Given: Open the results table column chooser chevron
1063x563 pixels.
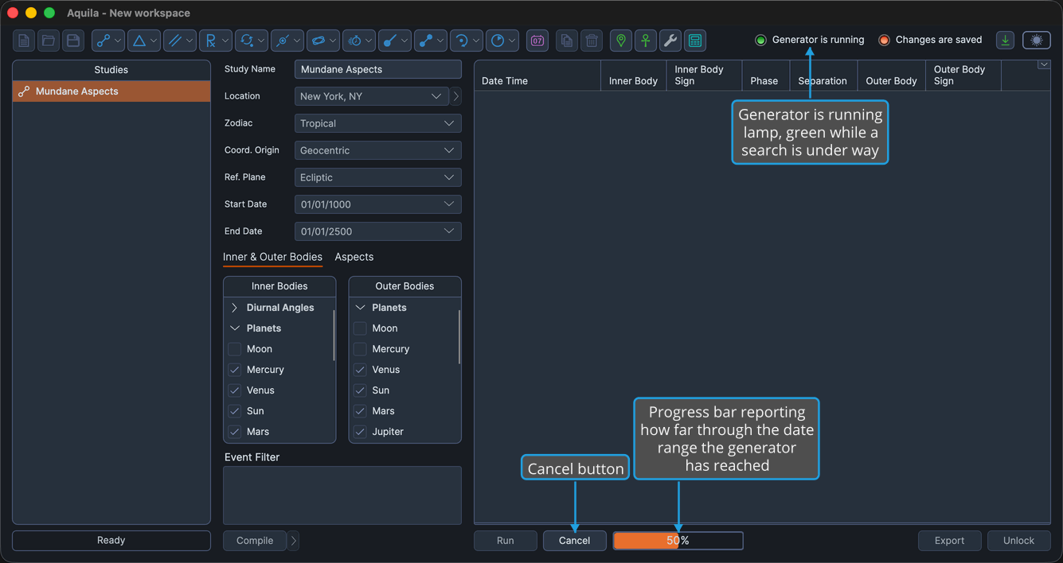Looking at the screenshot, I should (x=1044, y=65).
